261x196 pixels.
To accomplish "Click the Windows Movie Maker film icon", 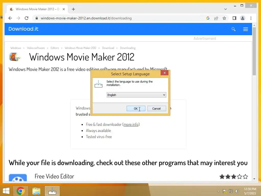I will (x=15, y=57).
